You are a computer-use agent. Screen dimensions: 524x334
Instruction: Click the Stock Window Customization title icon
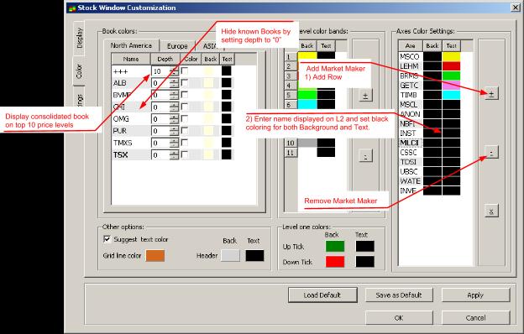coord(72,8)
